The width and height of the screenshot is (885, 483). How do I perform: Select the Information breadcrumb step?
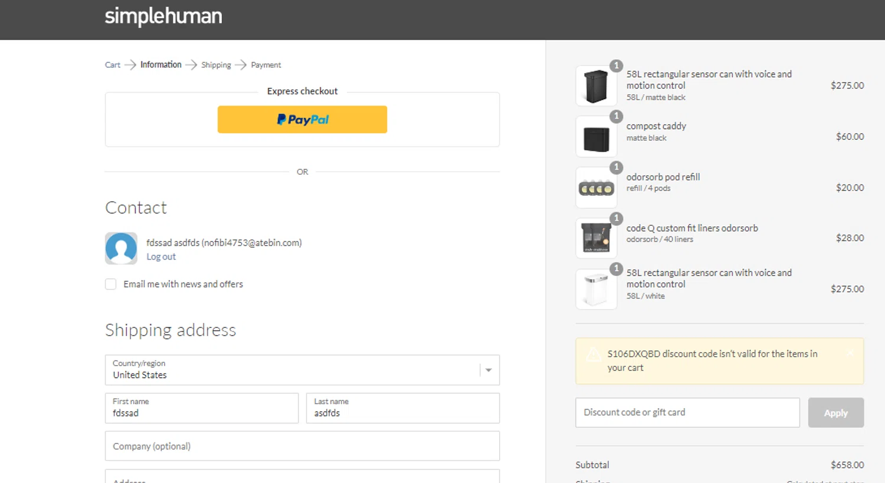point(160,65)
